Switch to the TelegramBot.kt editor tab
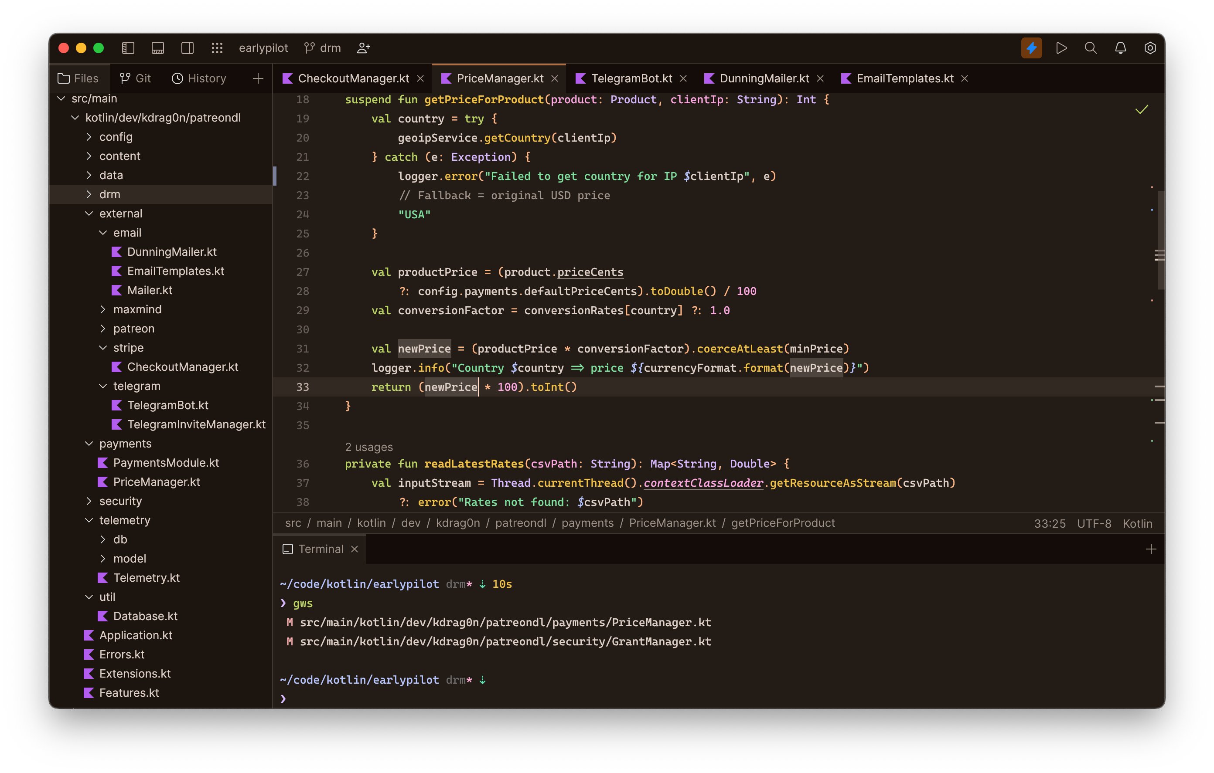This screenshot has height=773, width=1214. (x=631, y=78)
